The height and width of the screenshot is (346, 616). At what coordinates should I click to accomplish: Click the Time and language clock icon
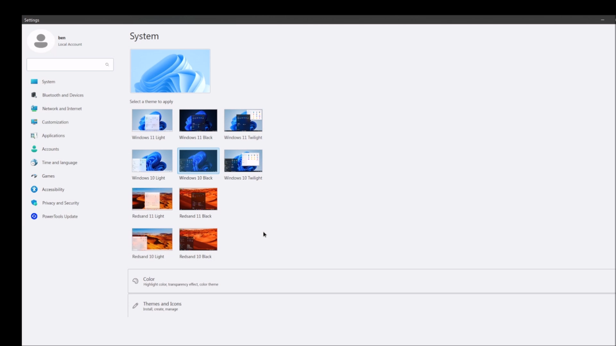click(x=34, y=162)
